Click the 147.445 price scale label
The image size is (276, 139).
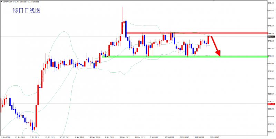tap(271, 11)
